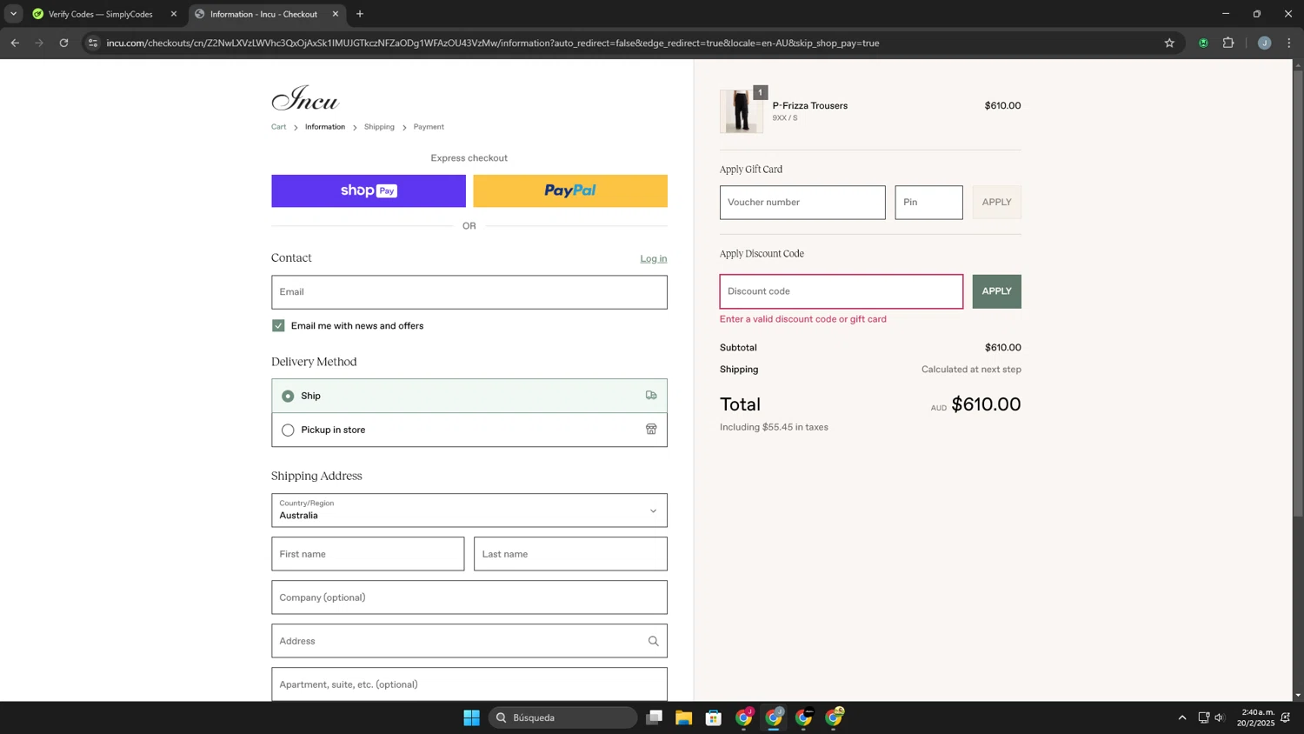
Task: Open the Windows Start menu
Action: (471, 717)
